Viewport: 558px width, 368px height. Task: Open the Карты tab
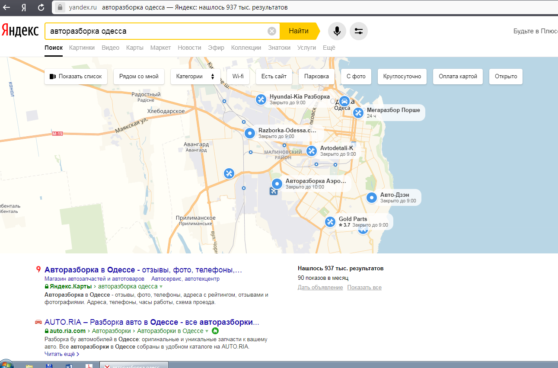click(x=135, y=48)
